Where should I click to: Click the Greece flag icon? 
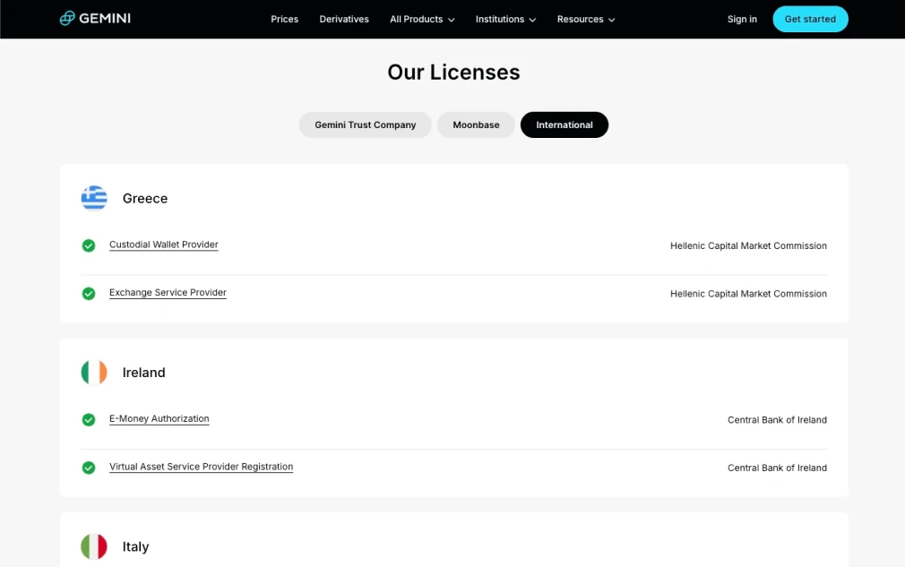94,198
